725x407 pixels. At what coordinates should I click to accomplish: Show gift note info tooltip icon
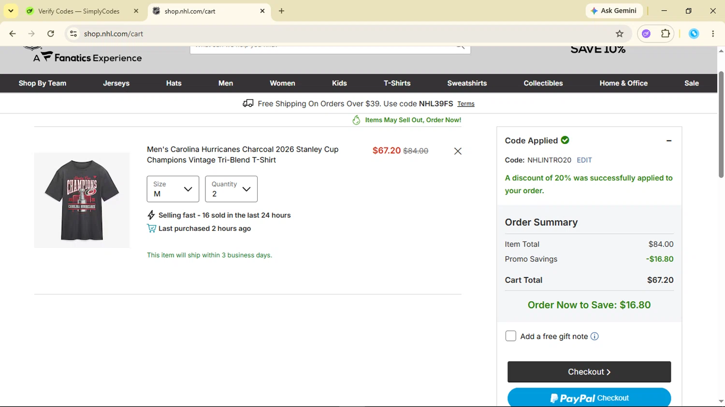594,337
